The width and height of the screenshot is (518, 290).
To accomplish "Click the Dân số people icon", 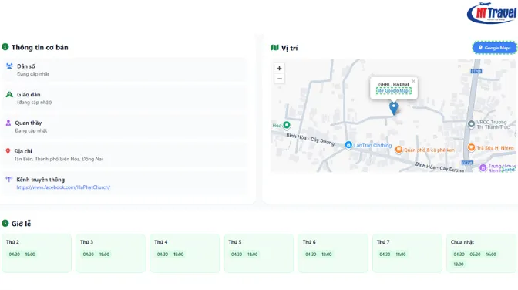I will click(9, 66).
